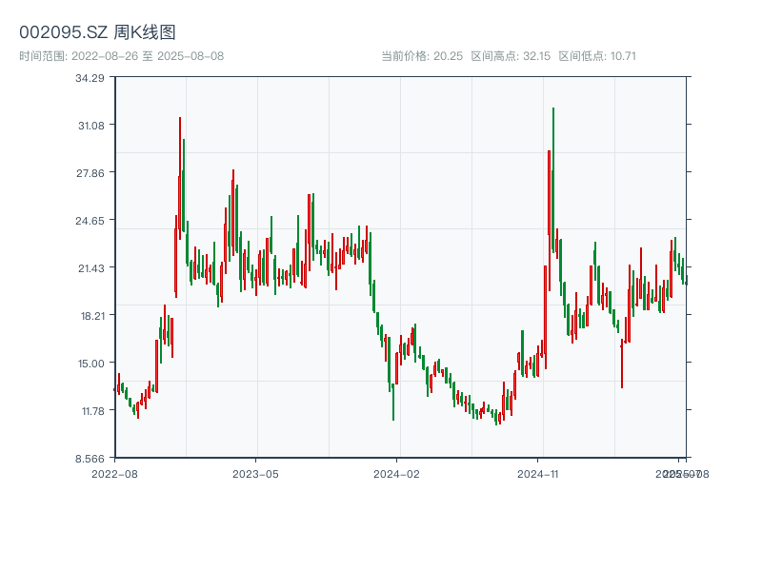Screen dimensions: 762x571
Task: Click the last candle at the right chart edge
Action: click(686, 280)
